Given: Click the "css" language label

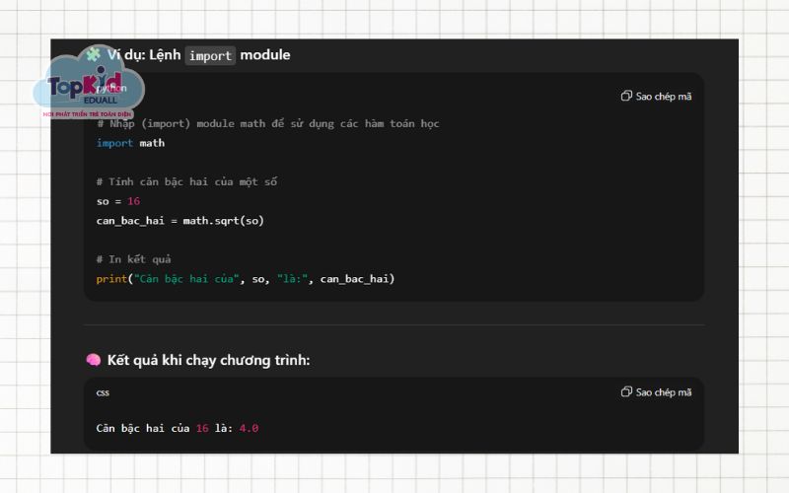Looking at the screenshot, I should [103, 391].
